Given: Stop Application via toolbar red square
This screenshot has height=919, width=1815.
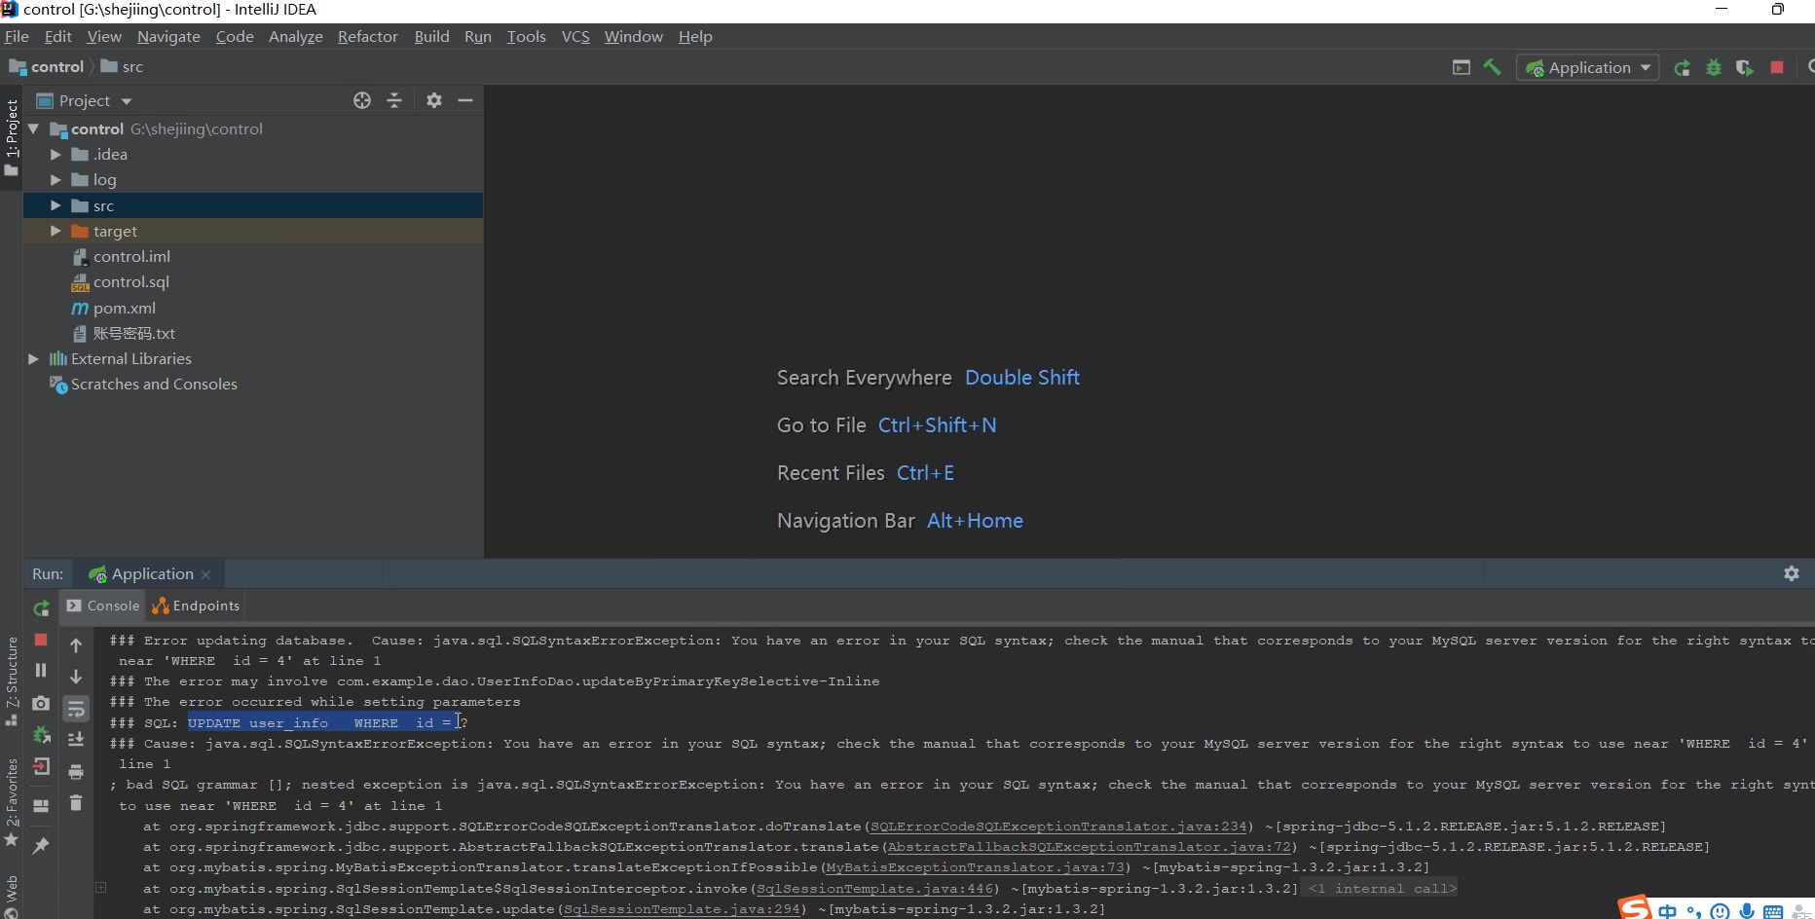Looking at the screenshot, I should (x=1777, y=67).
